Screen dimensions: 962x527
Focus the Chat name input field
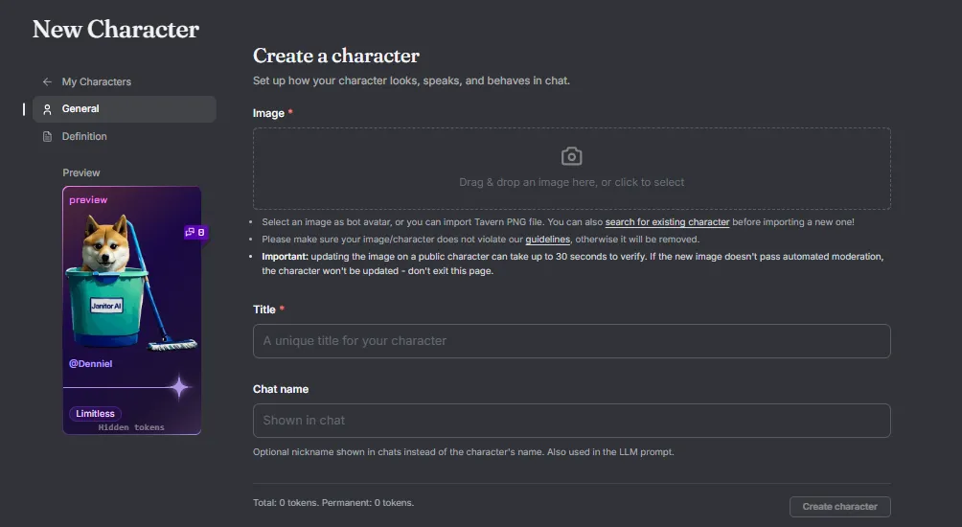[571, 421]
